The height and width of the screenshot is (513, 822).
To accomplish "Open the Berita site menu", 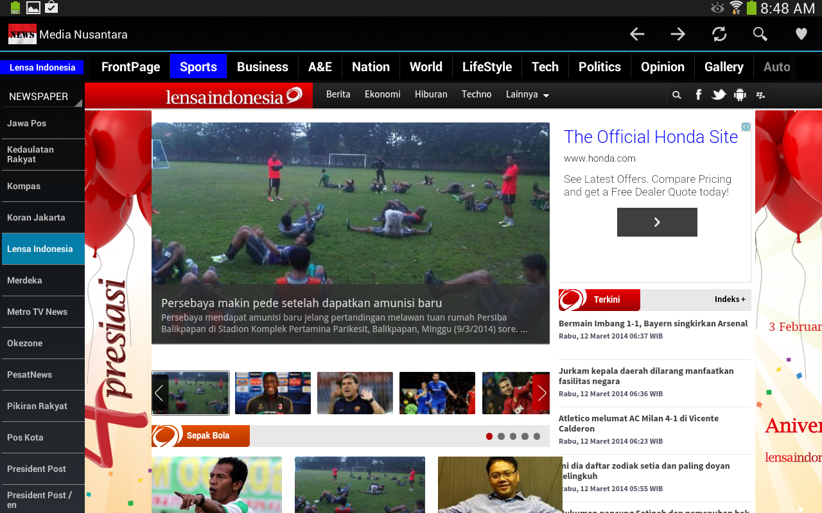I will click(338, 94).
